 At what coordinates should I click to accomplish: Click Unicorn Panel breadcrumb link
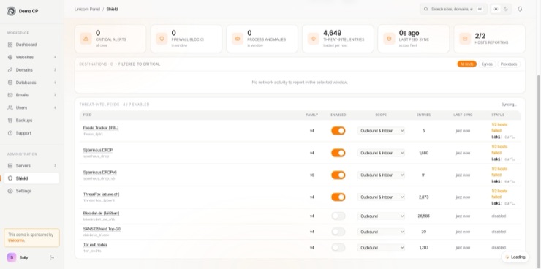87,9
